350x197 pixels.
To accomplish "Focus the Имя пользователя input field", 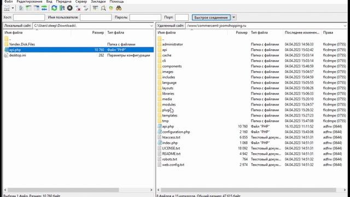I will 96,18.
